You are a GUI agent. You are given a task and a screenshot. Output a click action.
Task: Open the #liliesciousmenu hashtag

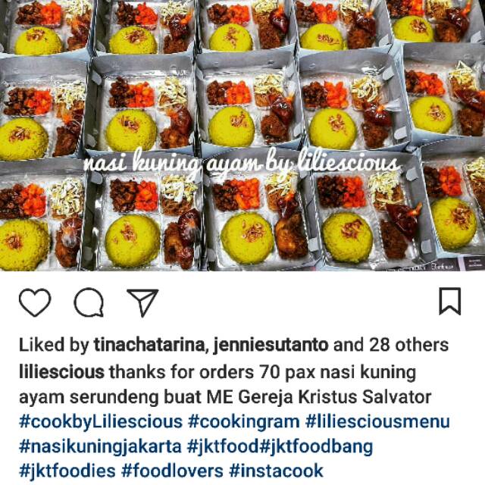(x=377, y=421)
